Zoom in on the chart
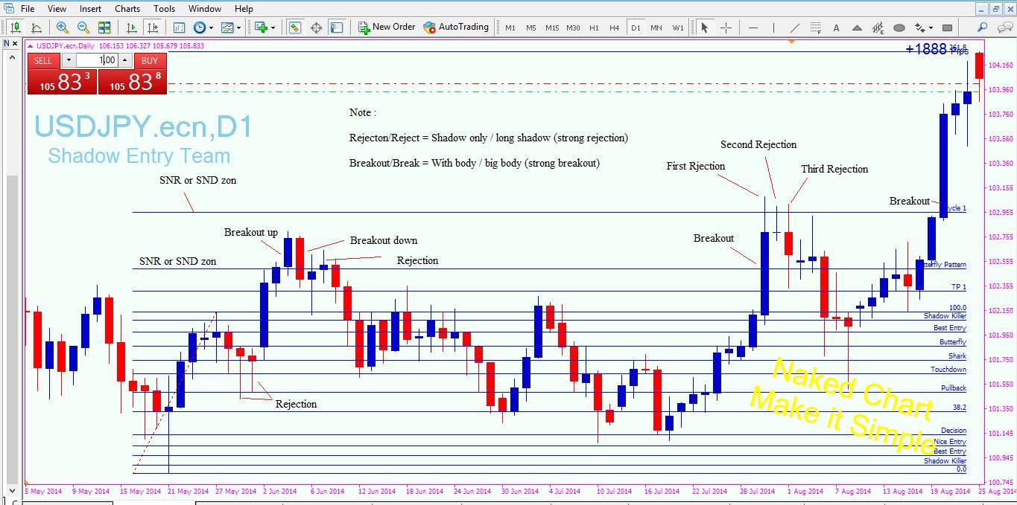Image resolution: width=1017 pixels, height=505 pixels. pyautogui.click(x=62, y=28)
